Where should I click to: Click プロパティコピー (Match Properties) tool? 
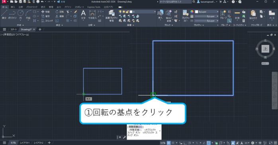pos(186,16)
